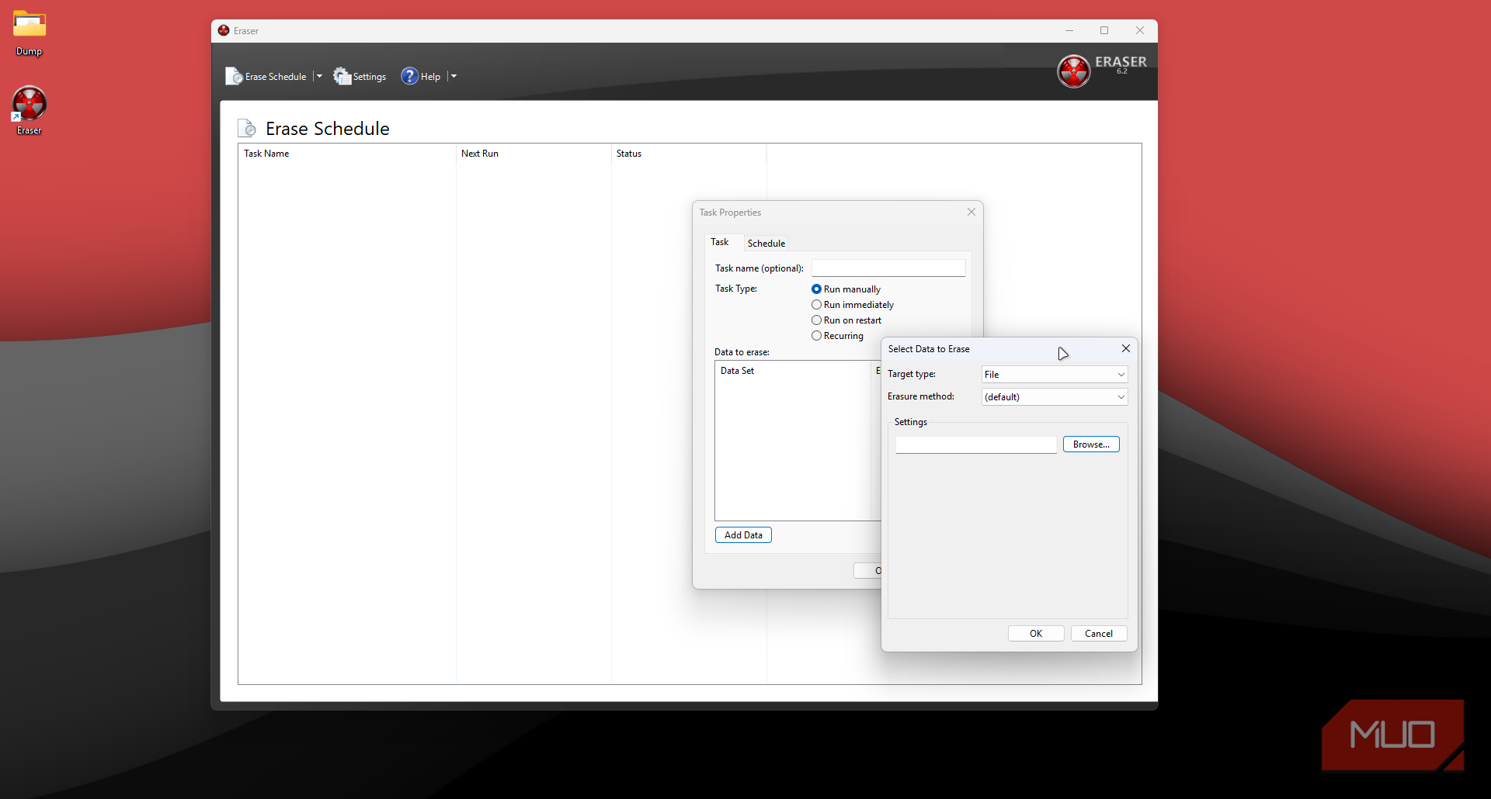Viewport: 1491px width, 799px height.
Task: Click the Erase Schedule toolbar icon
Action: click(x=234, y=76)
